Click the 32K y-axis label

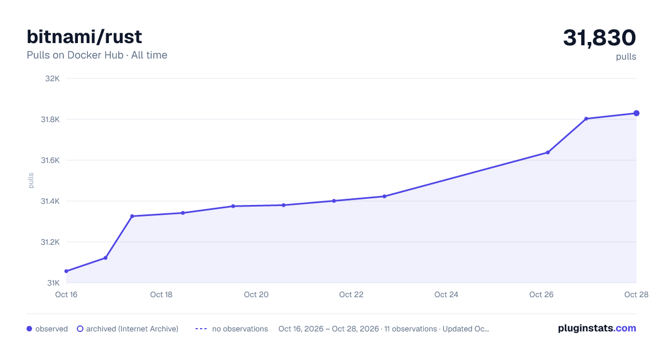[52, 78]
